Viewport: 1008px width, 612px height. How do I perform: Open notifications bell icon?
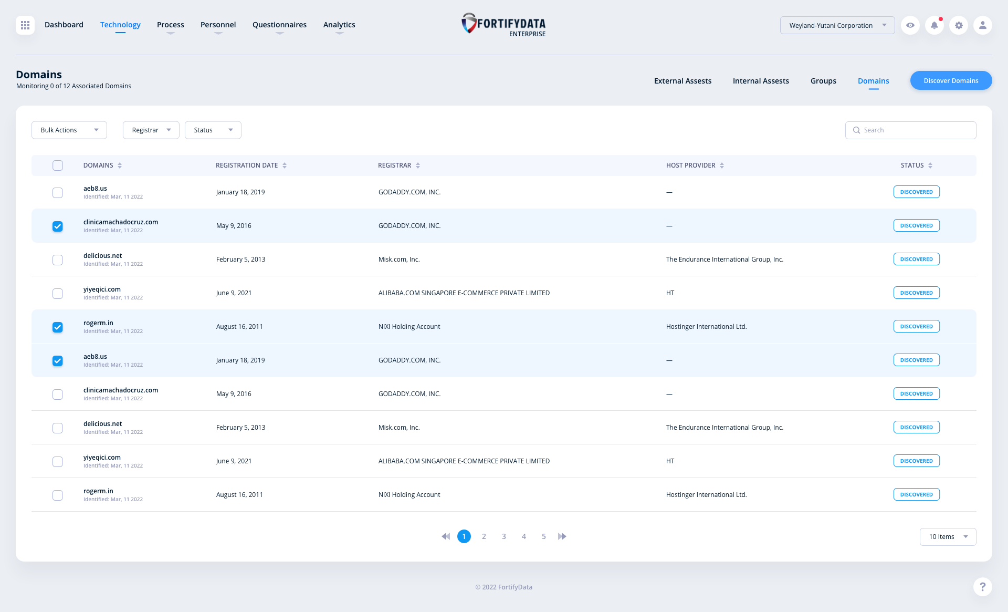pos(934,25)
